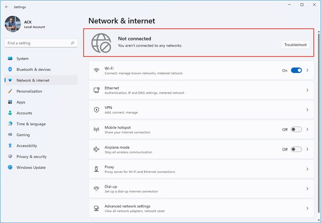This screenshot has width=321, height=223.
Task: Click the Find a setting search box
Action: tap(38, 43)
